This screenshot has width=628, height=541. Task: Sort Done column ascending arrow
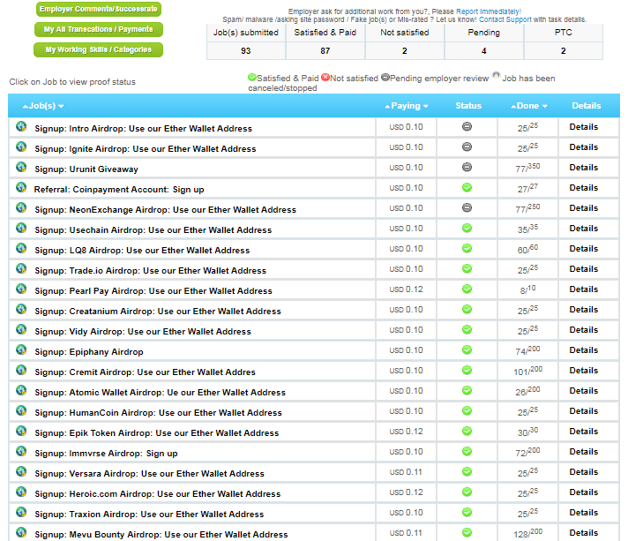[513, 106]
